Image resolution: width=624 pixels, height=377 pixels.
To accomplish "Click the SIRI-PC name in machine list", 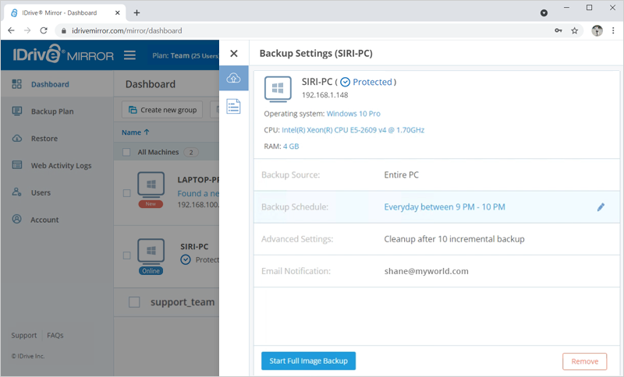I will [194, 247].
